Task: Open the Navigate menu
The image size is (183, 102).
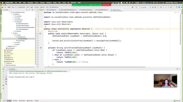Action: click(30, 3)
